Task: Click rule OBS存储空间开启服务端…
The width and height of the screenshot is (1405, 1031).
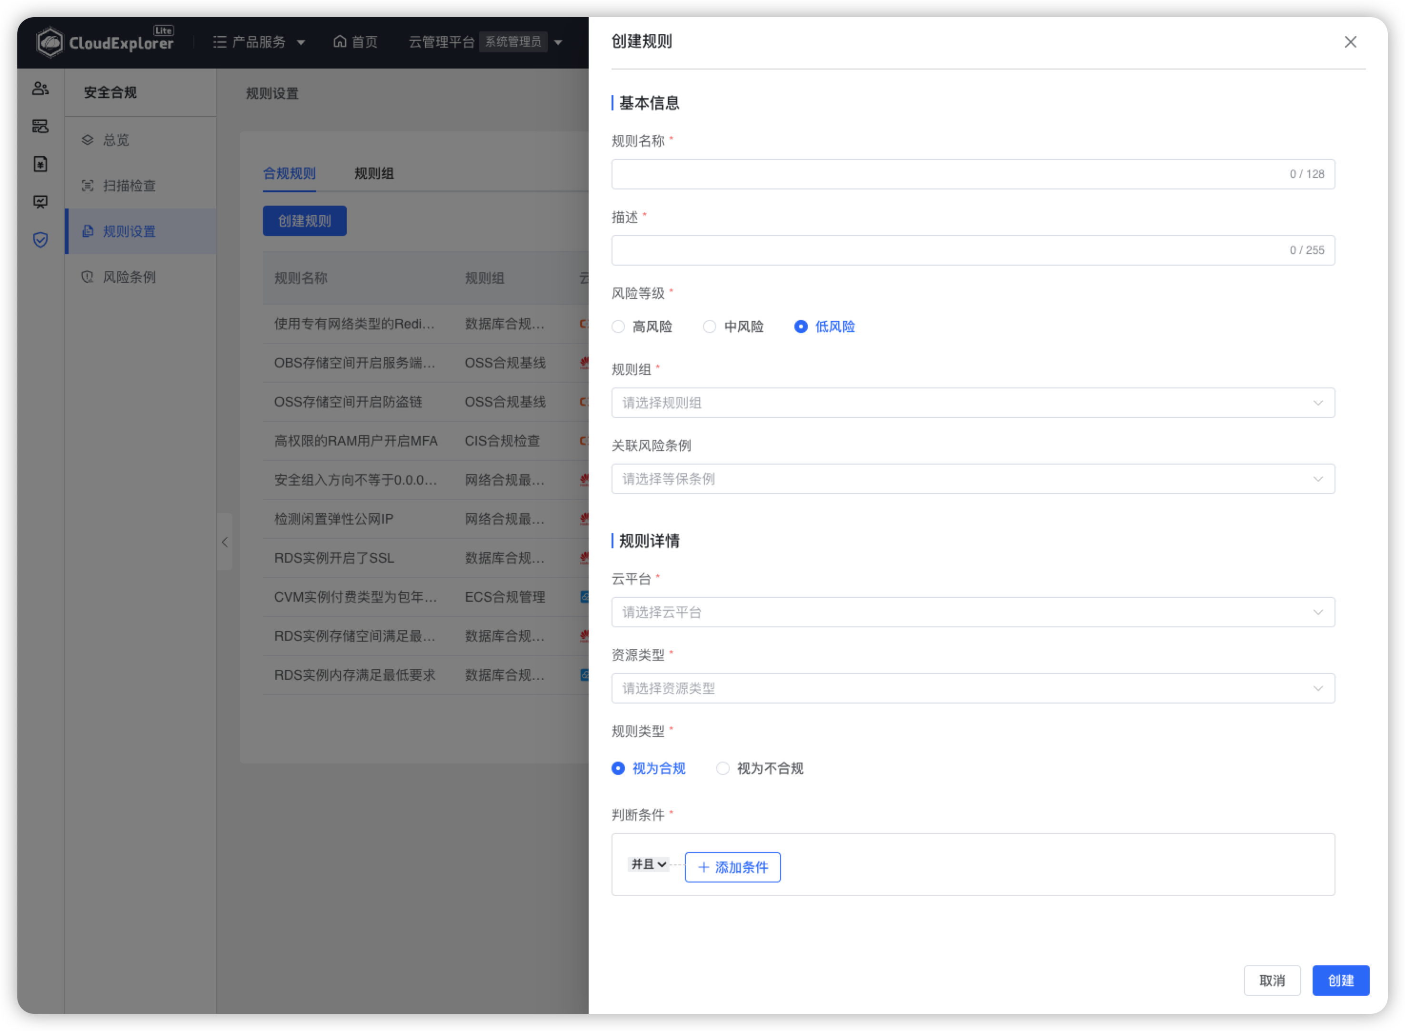Action: pyautogui.click(x=355, y=363)
